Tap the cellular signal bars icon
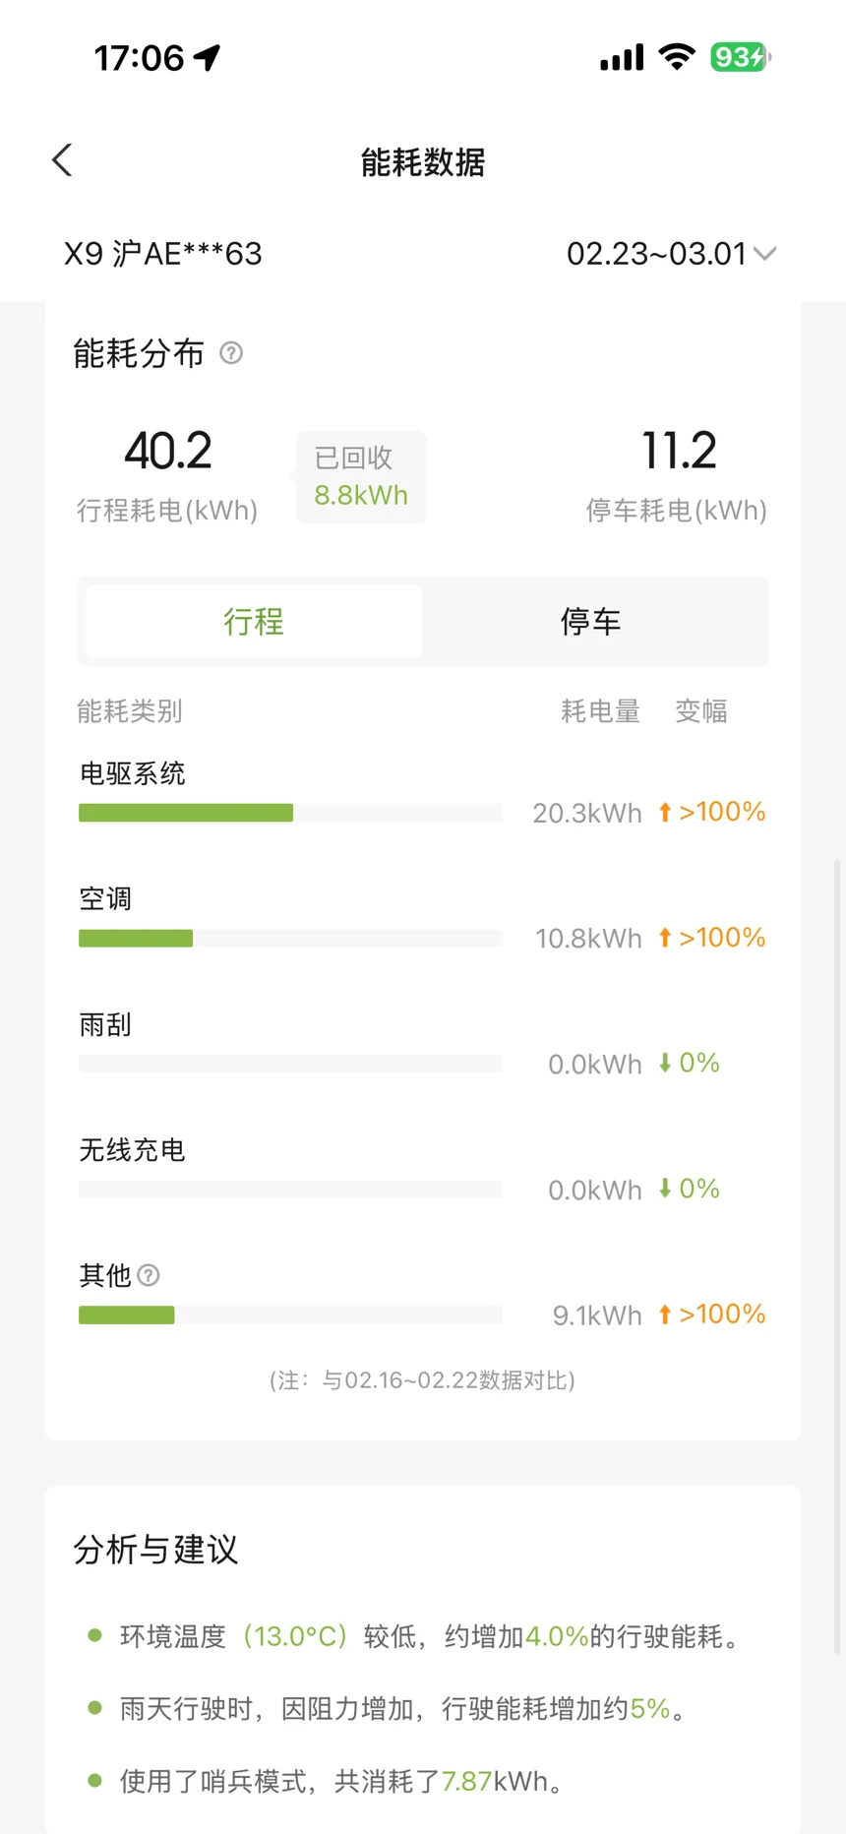The width and height of the screenshot is (846, 1834). pos(622,58)
